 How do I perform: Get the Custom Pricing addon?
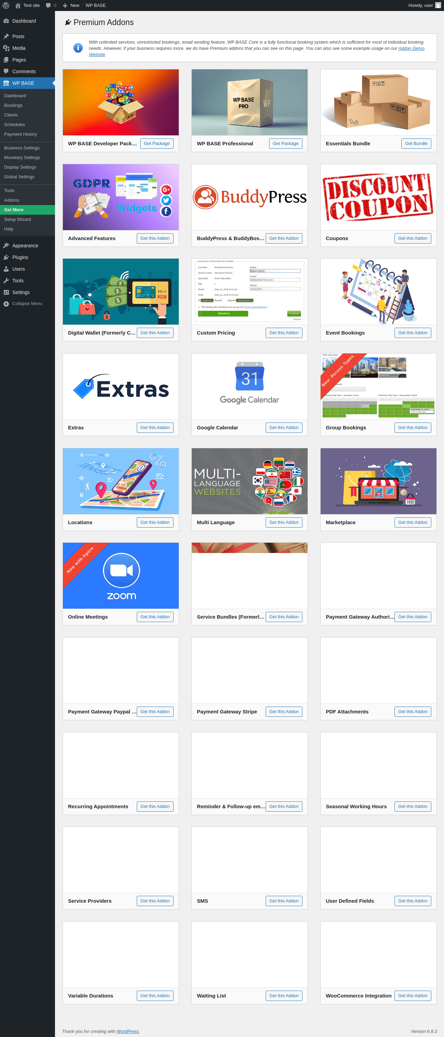tap(284, 333)
